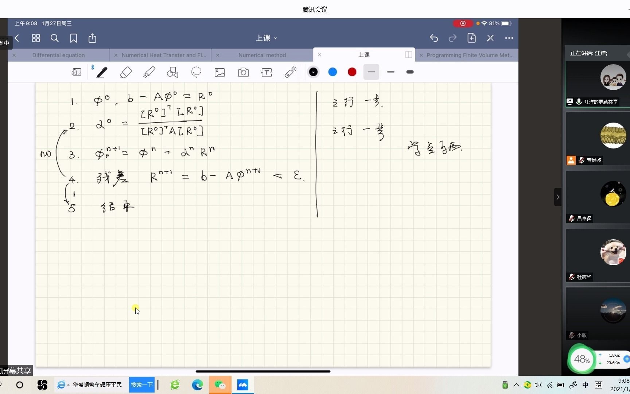Select 曾维尧 participant tile
This screenshot has width=630, height=394.
point(598,139)
